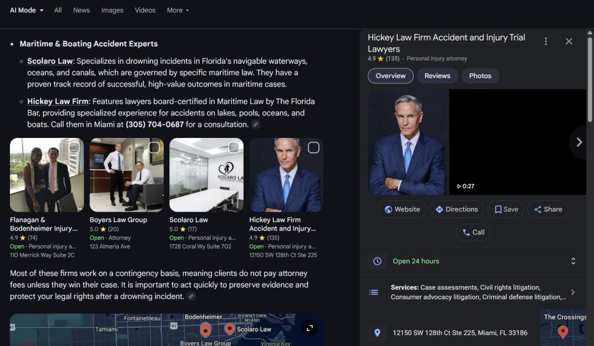
Task: Select checkbox on Boyers Law Group card
Action: (x=154, y=147)
